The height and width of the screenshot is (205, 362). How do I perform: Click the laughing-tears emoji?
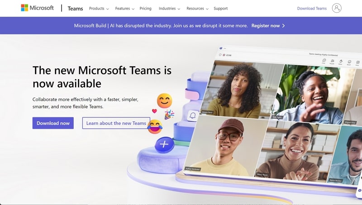155,127
